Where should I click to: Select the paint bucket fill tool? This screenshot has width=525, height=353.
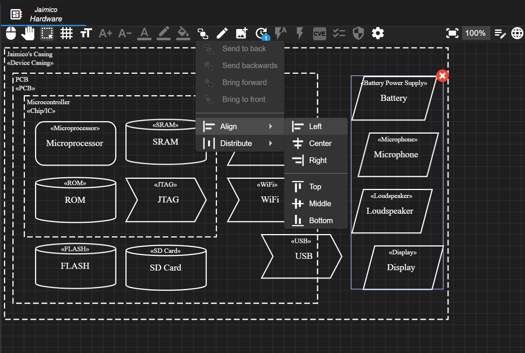point(183,33)
